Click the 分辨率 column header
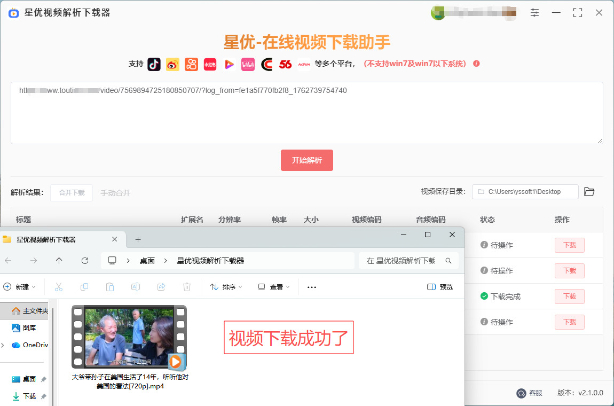This screenshot has width=614, height=406. click(x=230, y=220)
